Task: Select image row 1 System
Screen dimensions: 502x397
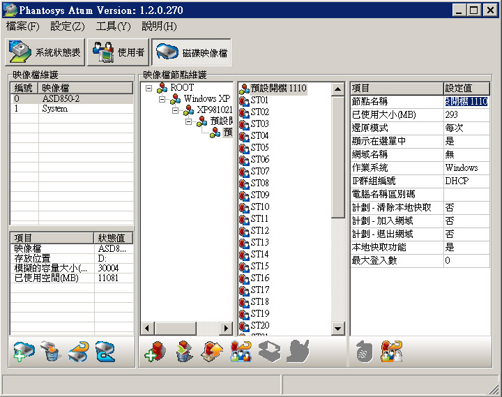Action: point(72,109)
